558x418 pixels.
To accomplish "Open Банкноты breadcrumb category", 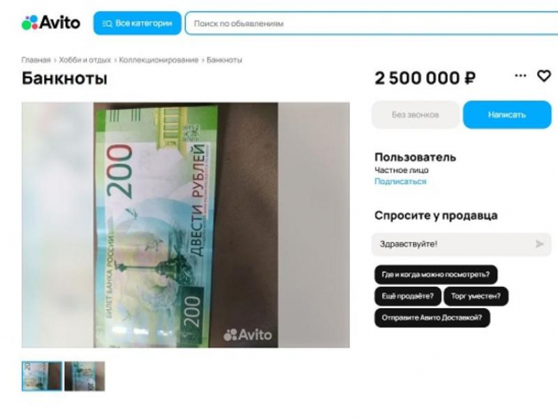I will click(x=225, y=60).
